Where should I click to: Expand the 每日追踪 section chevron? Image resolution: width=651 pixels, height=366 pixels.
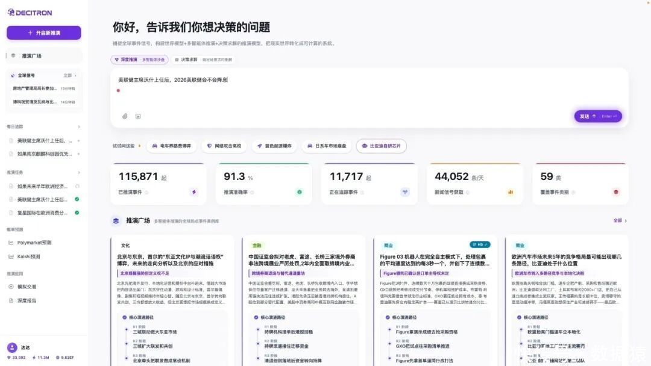pyautogui.click(x=79, y=126)
